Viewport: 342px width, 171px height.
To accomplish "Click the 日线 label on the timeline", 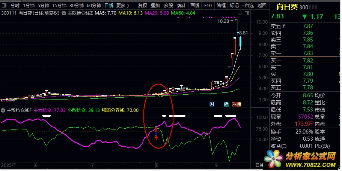I will [x=259, y=165].
